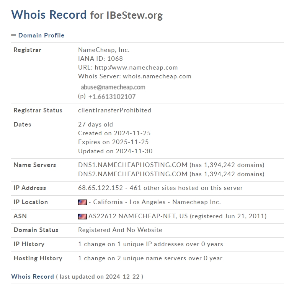The width and height of the screenshot is (284, 284).
Task: Click the abuse@namecheap.com email
Action: point(113,87)
